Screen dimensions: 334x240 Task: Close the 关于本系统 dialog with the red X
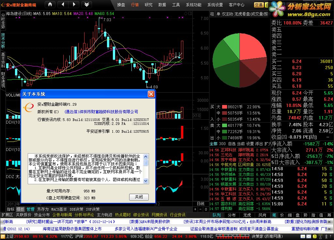click(151, 94)
